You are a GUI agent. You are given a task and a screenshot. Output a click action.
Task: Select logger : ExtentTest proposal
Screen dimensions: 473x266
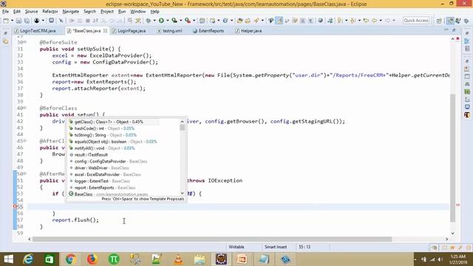(123, 181)
